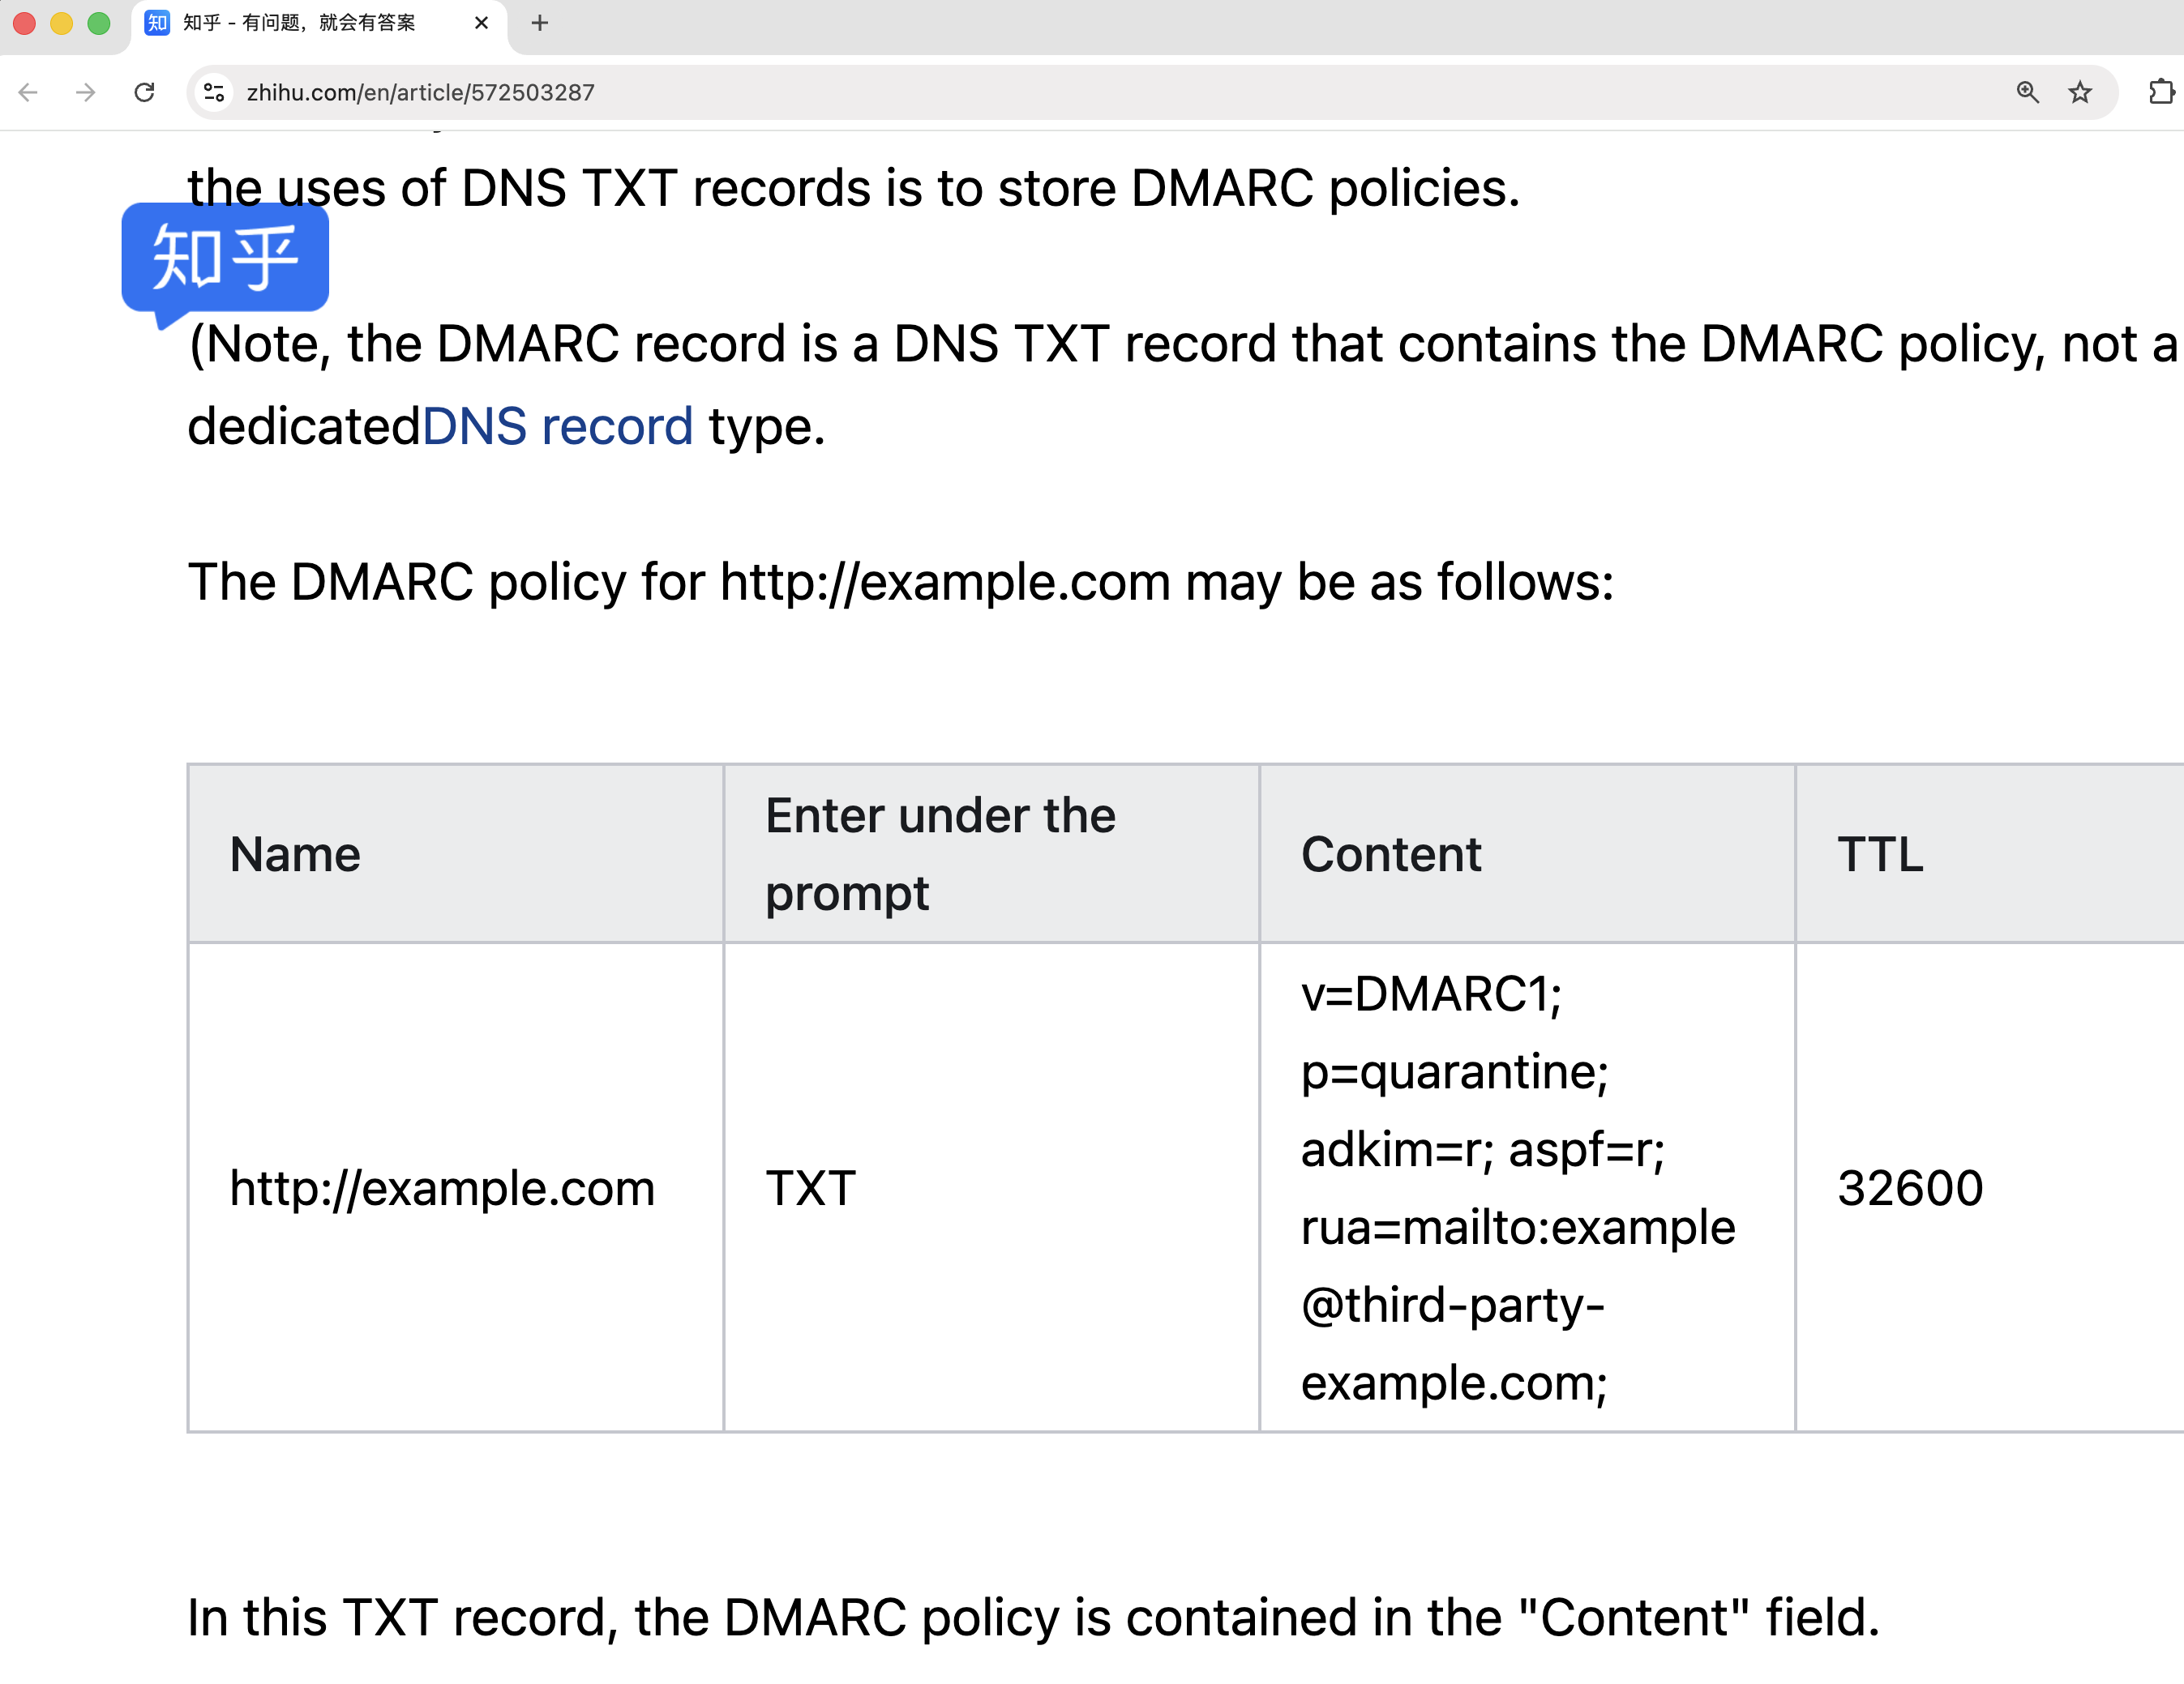The height and width of the screenshot is (1684, 2184).
Task: Select the 知乎 browser tab
Action: [x=318, y=23]
